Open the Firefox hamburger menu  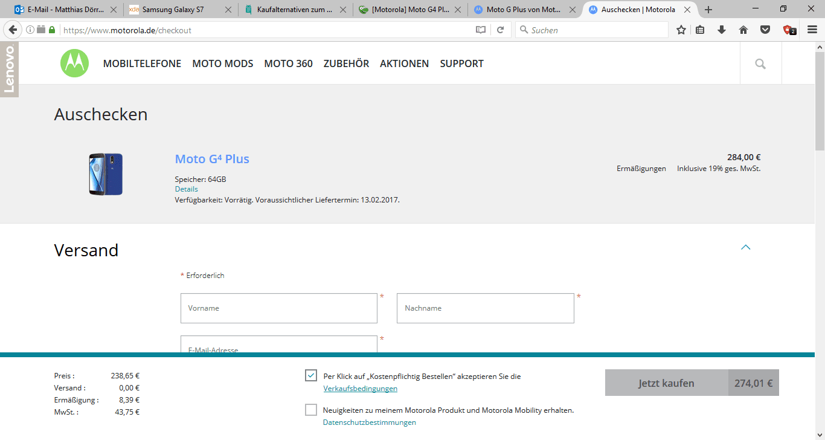pos(812,30)
